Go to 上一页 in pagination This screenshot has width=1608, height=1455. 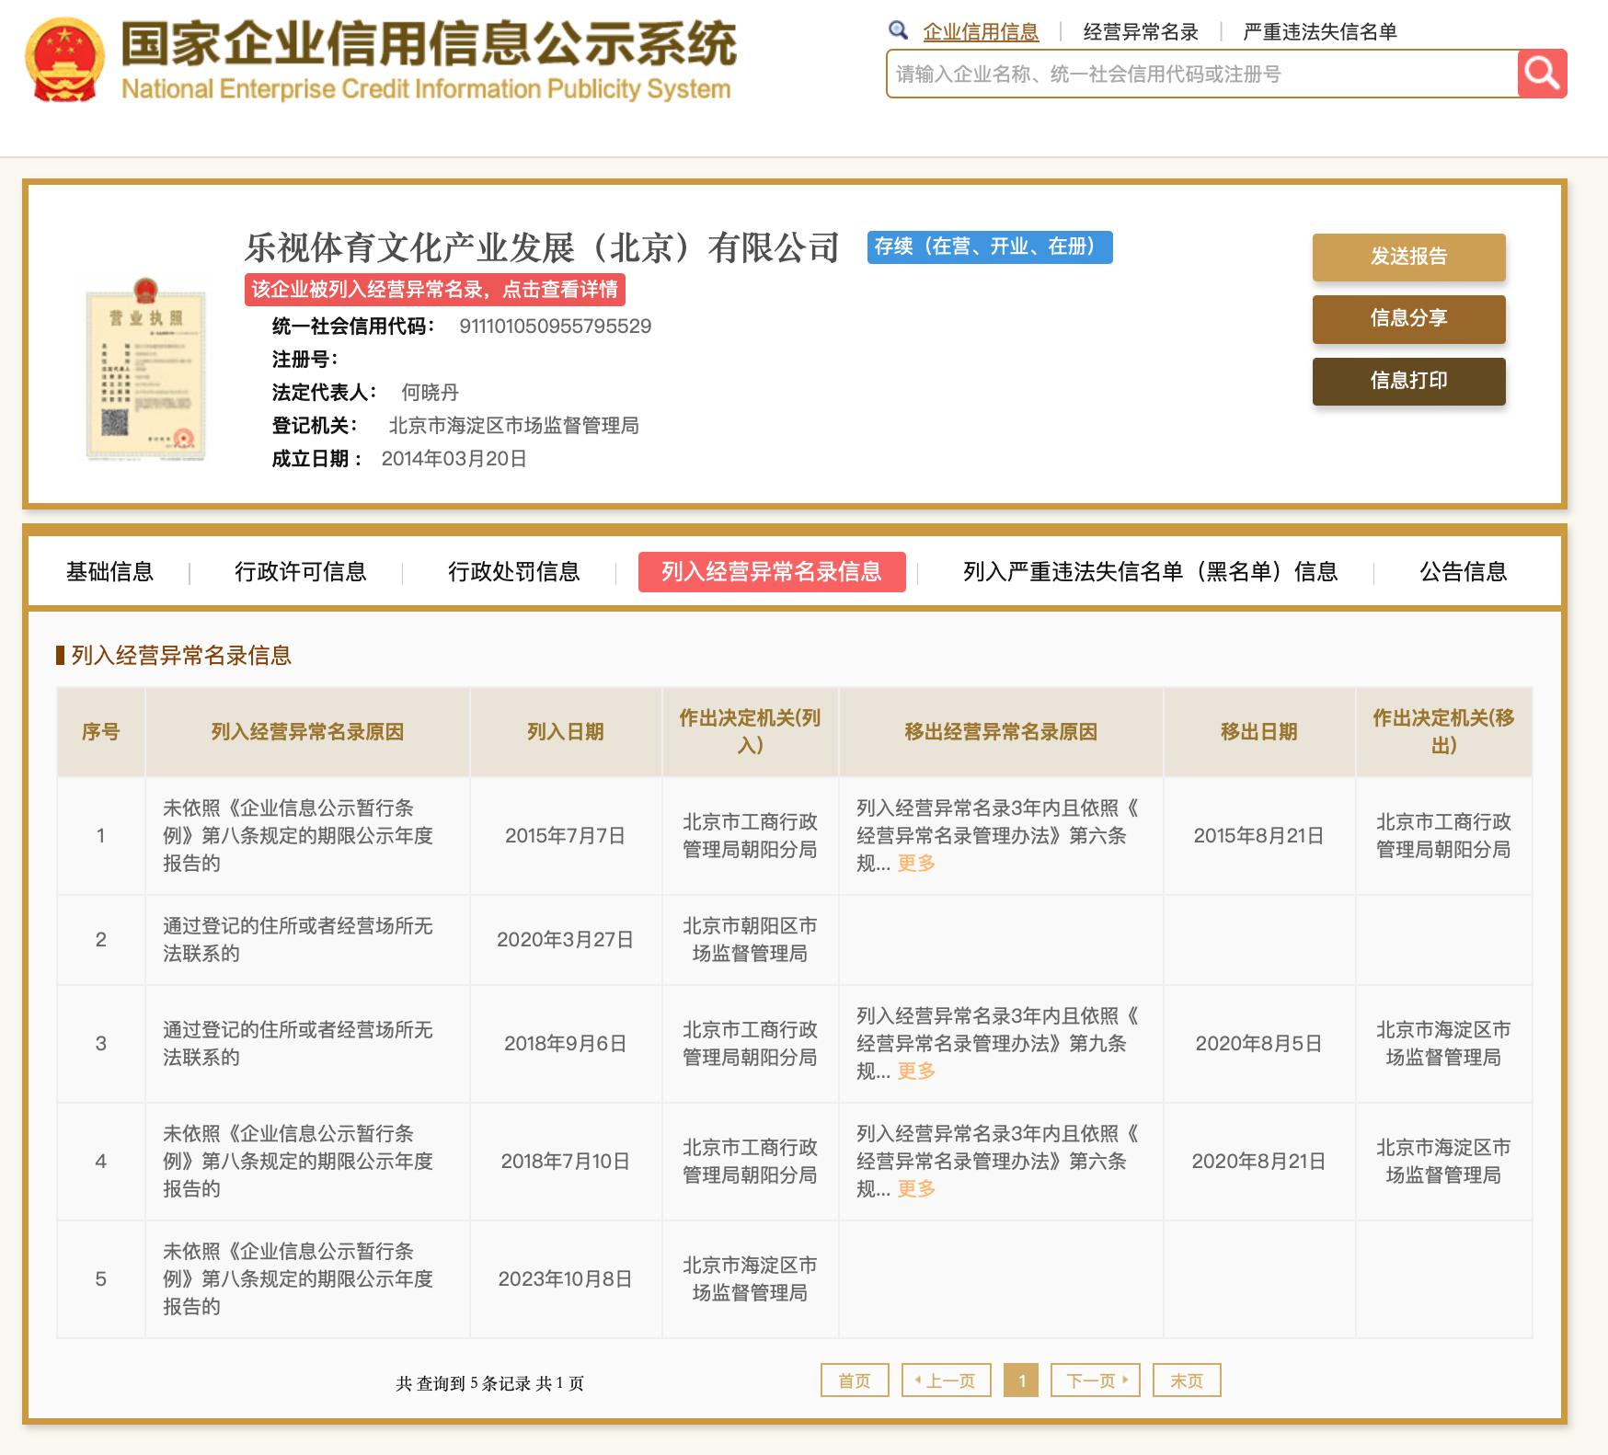[947, 1381]
